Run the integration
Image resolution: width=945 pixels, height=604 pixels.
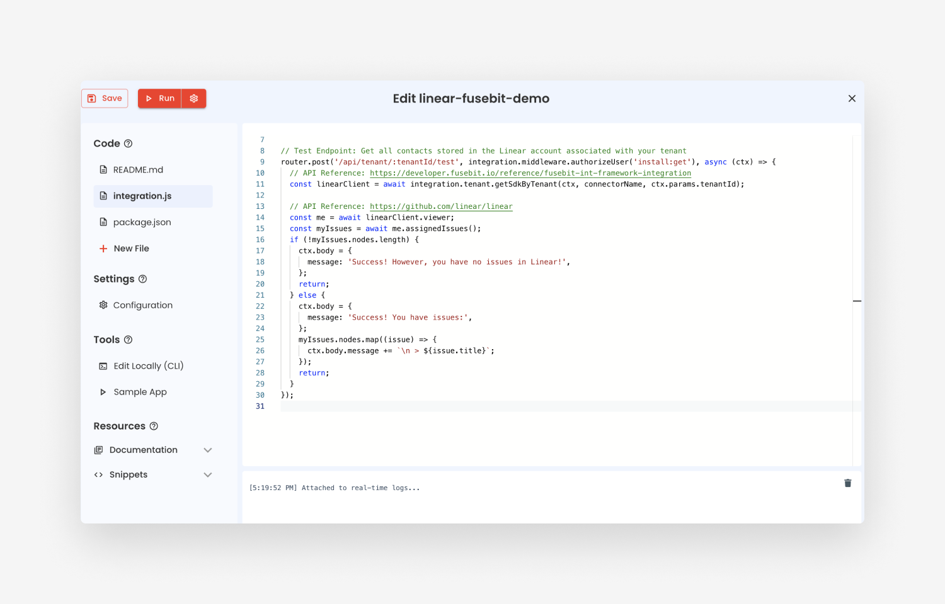(x=159, y=98)
